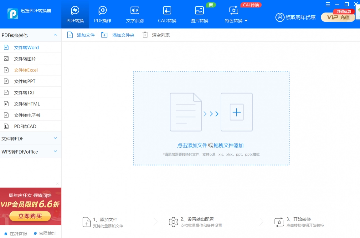Select 文件转Excel conversion option
360x238 pixels.
point(27,70)
